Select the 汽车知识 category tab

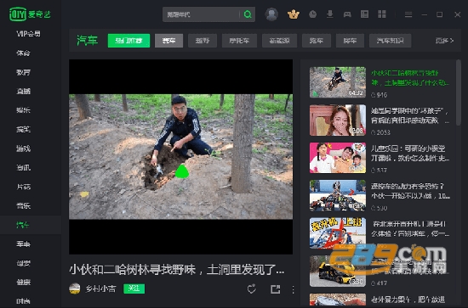coord(390,41)
